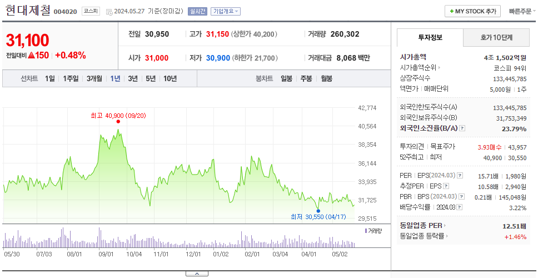Click the red up-triangle next to 150
The width and height of the screenshot is (538, 278).
tap(32, 55)
